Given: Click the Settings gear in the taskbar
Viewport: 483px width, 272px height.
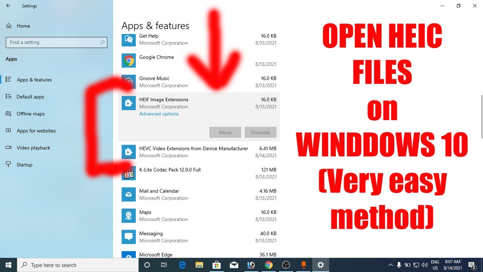Looking at the screenshot, I should pos(321,265).
